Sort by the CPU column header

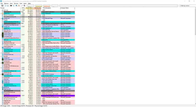tap(23, 8)
